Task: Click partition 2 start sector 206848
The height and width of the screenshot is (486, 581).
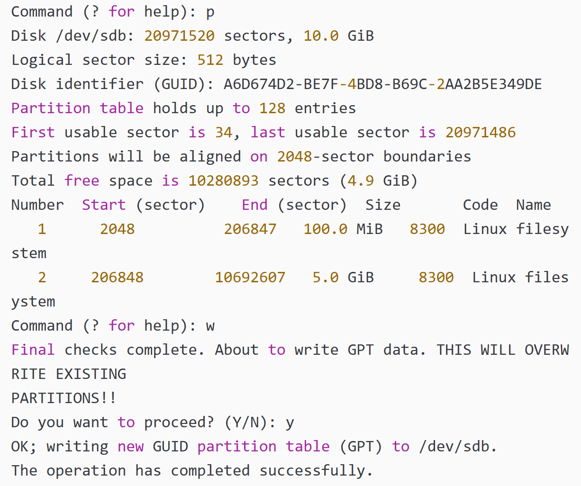Action: click(x=117, y=278)
